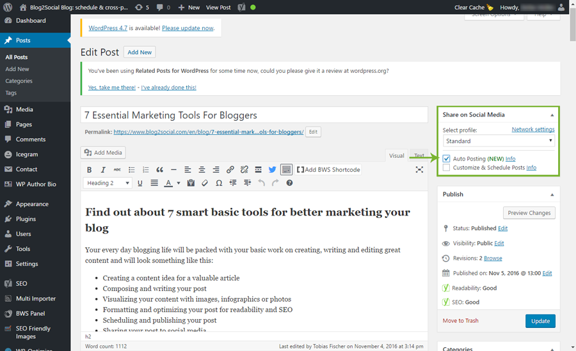Underline the selected text
The width and height of the screenshot is (576, 351).
tap(140, 183)
